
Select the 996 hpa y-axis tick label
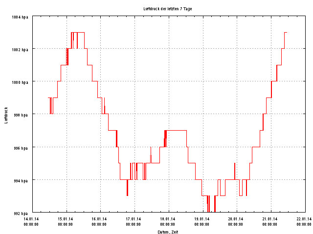click(x=21, y=148)
